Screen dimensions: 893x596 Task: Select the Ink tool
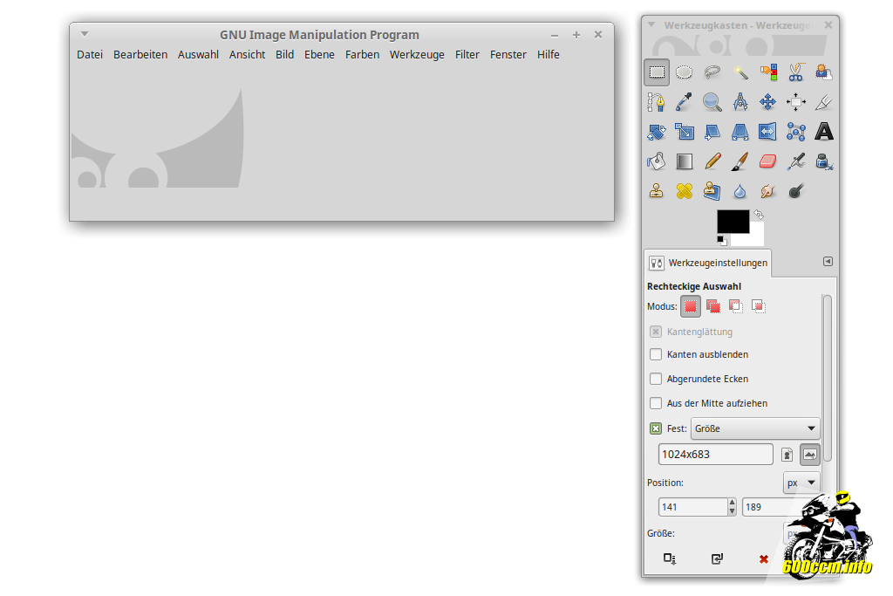[823, 161]
